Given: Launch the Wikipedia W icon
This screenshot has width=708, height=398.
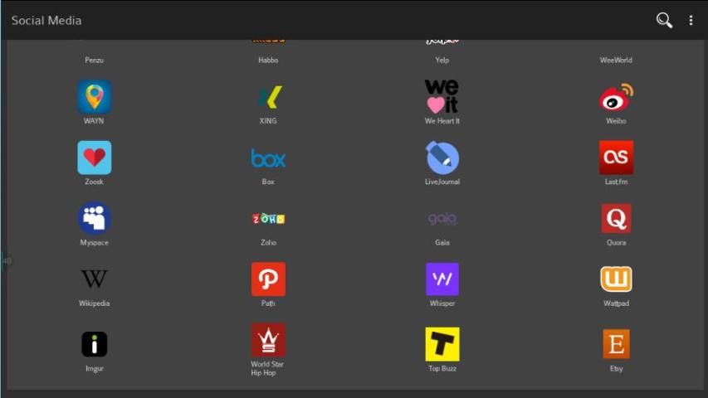Looking at the screenshot, I should click(x=94, y=279).
